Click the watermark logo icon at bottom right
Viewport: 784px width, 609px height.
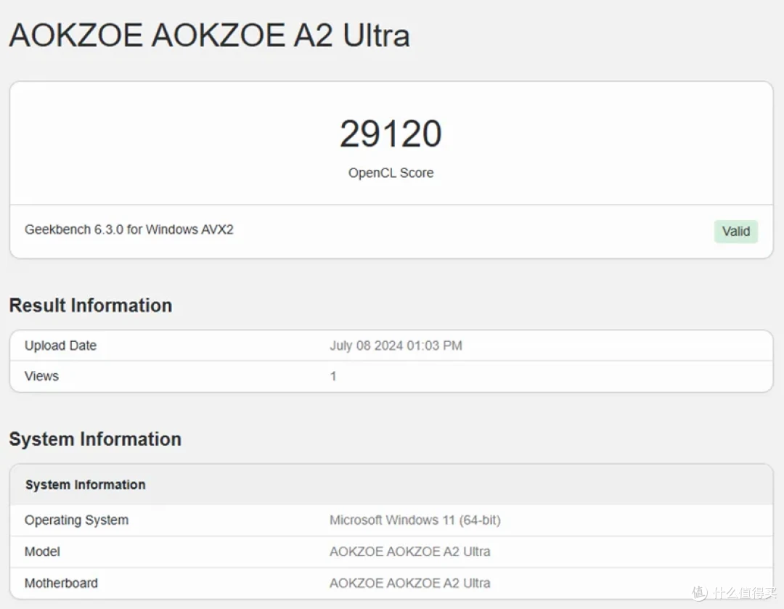point(700,592)
